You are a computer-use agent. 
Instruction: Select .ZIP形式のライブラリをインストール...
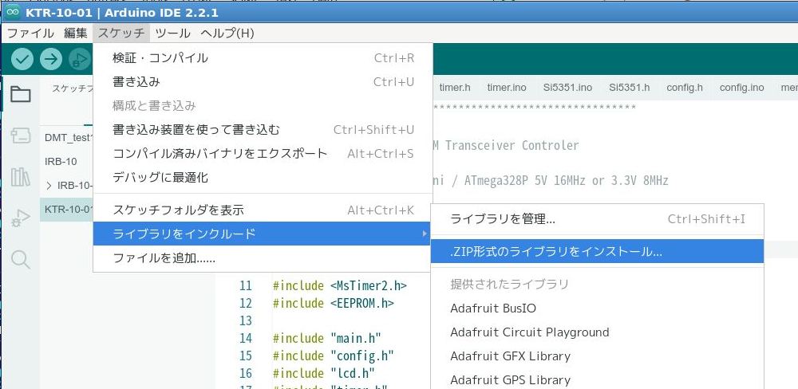pos(597,252)
